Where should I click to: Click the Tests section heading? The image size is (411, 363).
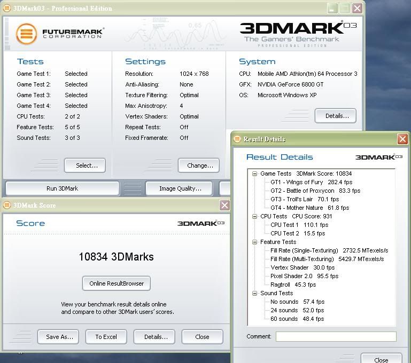point(30,61)
